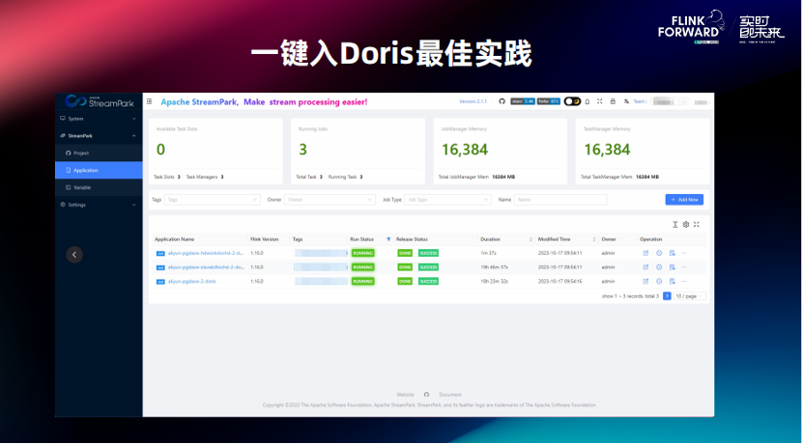Image resolution: width=802 pixels, height=444 pixels.
Task: Click the table fullscreen icon
Action: [696, 224]
